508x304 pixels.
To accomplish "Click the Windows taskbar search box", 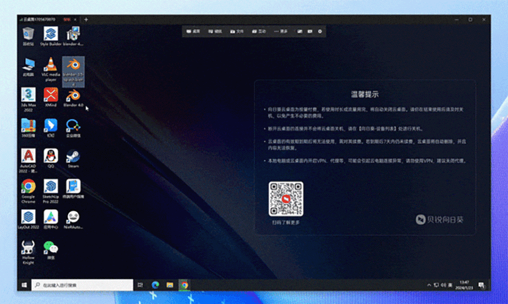I will [x=82, y=285].
